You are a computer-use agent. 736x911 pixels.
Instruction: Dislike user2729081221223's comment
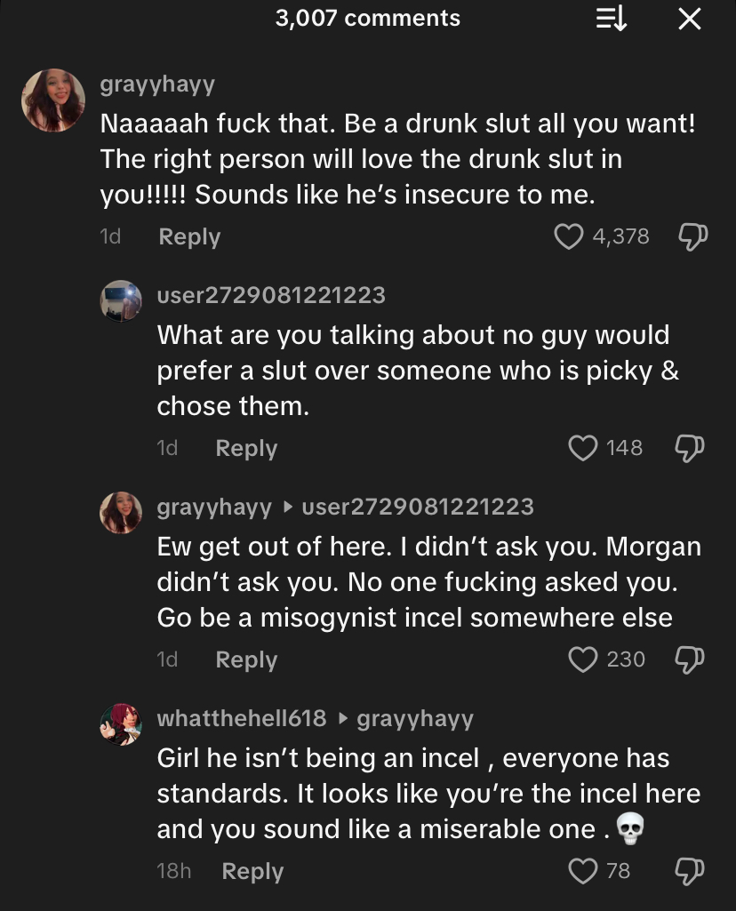689,448
